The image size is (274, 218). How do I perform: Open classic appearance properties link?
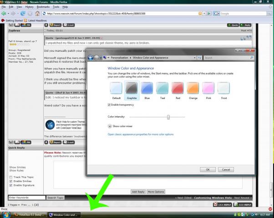[x=141, y=134]
